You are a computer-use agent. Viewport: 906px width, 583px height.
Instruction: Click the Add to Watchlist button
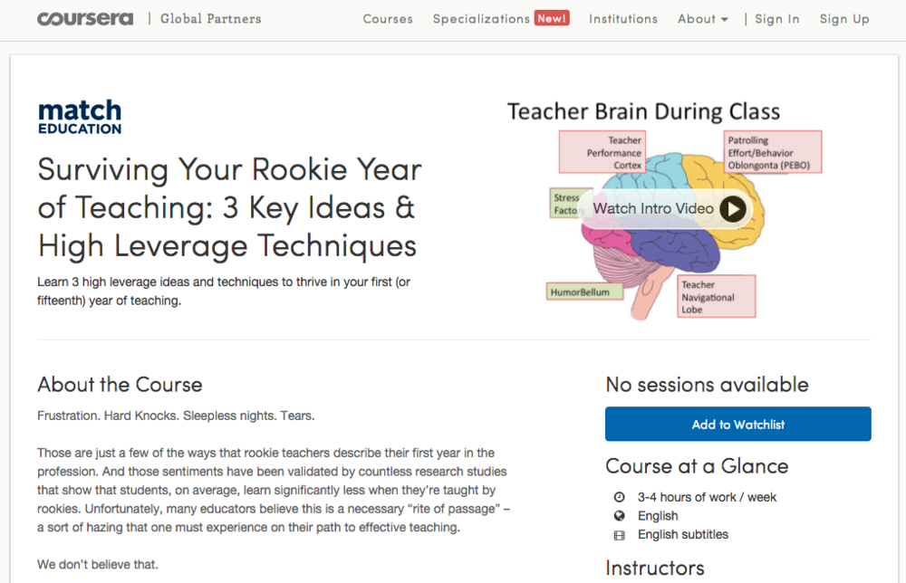click(737, 425)
